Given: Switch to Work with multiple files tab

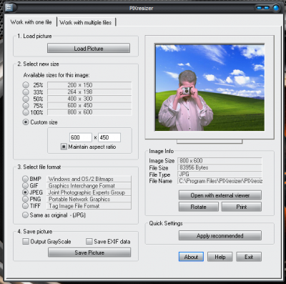Looking at the screenshot, I should (x=86, y=22).
